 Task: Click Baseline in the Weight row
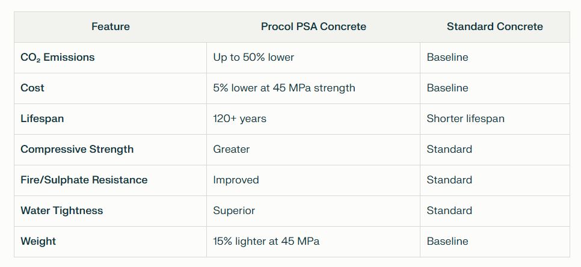coord(447,241)
